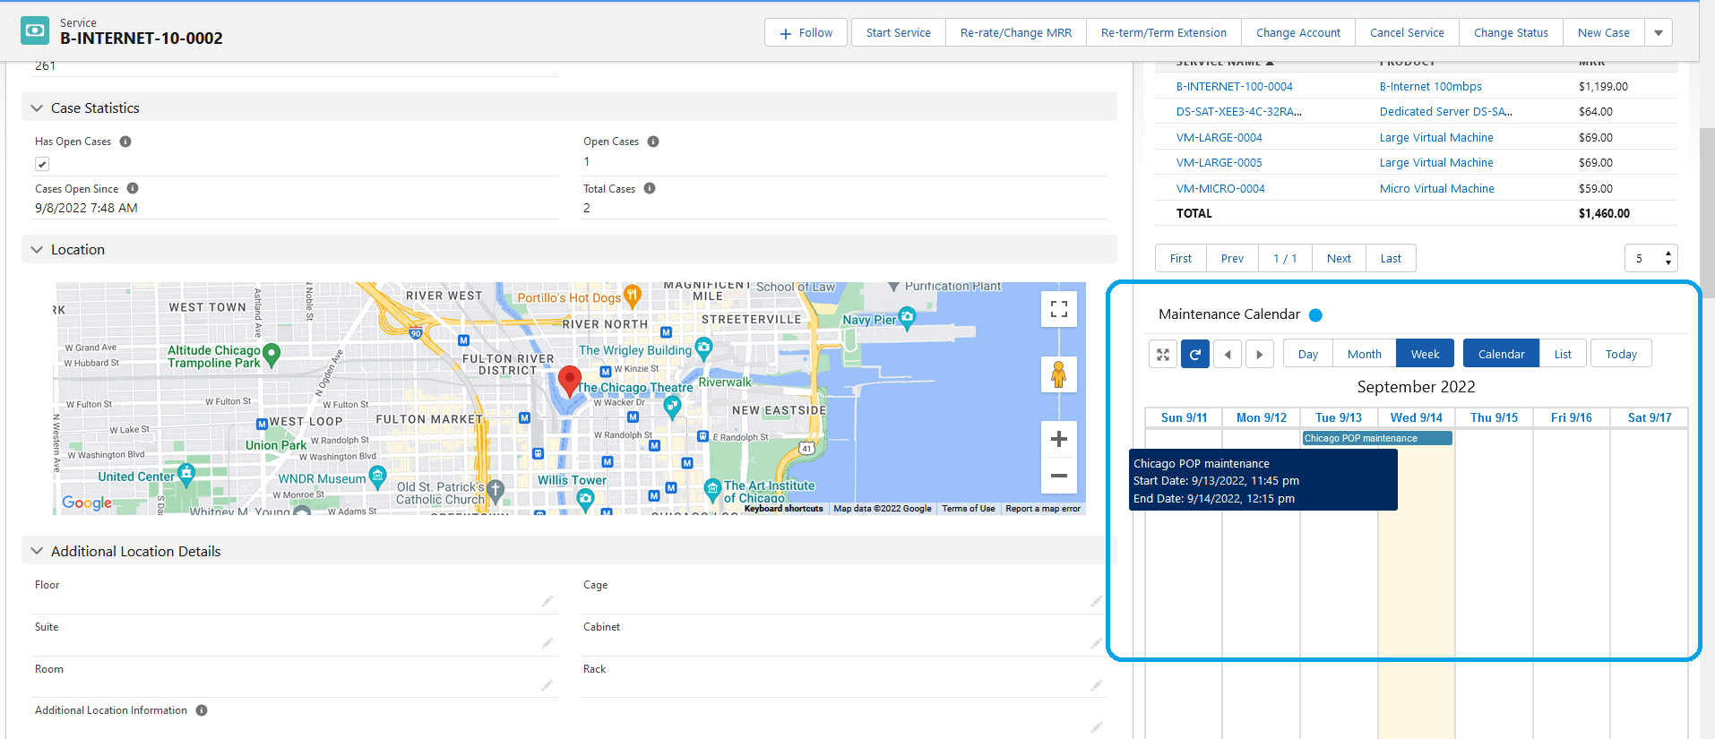Click Maintenance Calendar blue legend dot
The height and width of the screenshot is (739, 1715).
1315,315
